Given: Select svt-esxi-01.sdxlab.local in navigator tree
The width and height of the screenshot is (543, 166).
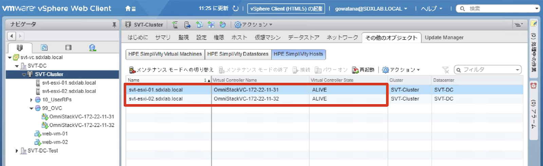Looking at the screenshot, I should [x=69, y=83].
